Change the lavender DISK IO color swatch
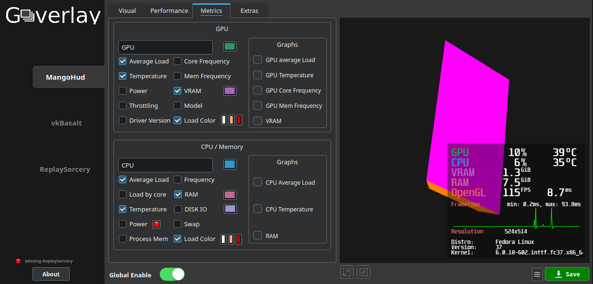Viewport: 593px width, 284px height. tap(230, 209)
